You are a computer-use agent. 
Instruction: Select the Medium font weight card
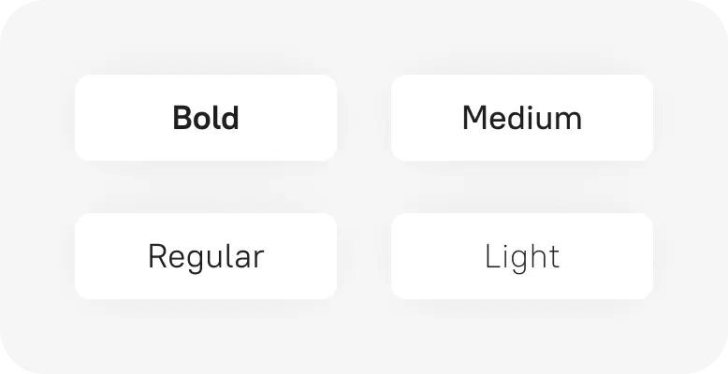[522, 118]
